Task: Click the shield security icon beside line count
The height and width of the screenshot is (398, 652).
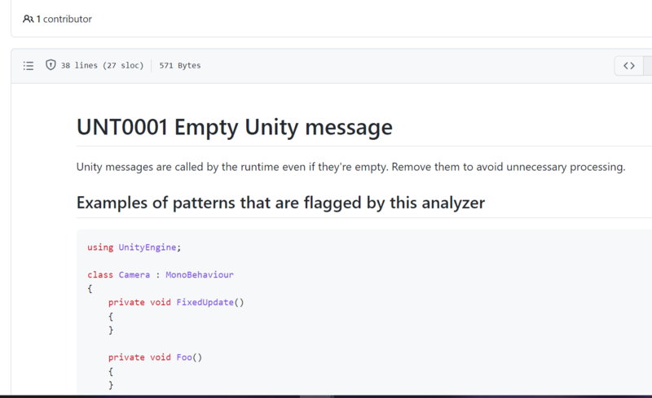Action: point(51,65)
